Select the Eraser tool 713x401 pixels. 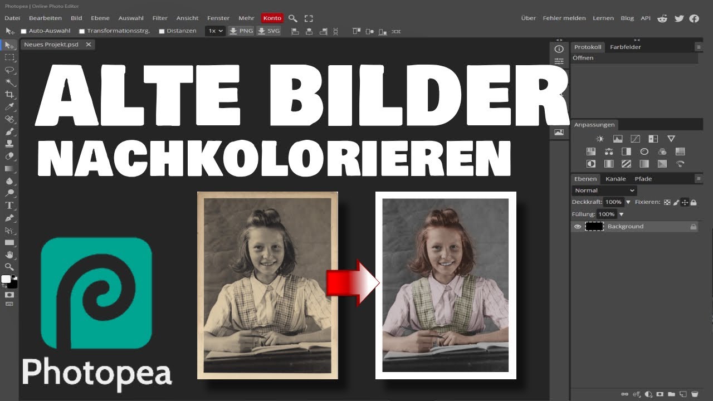point(9,156)
